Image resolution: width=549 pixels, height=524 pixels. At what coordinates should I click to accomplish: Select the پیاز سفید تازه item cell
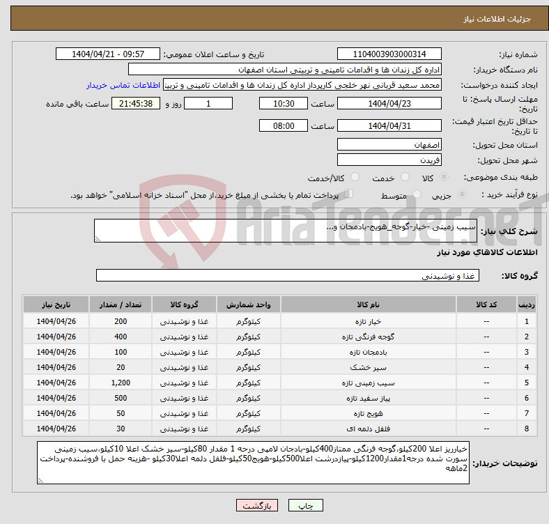(369, 399)
